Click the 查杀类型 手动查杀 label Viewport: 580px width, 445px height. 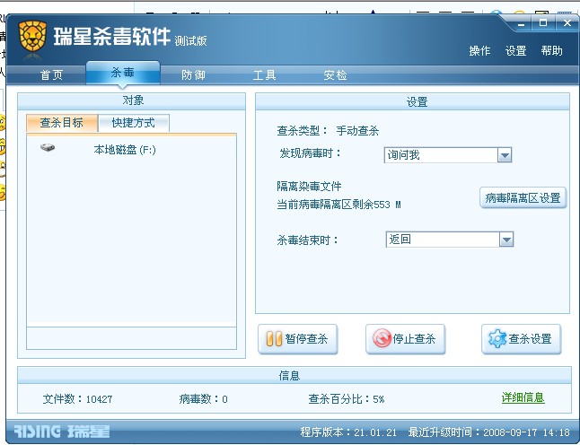(x=328, y=130)
